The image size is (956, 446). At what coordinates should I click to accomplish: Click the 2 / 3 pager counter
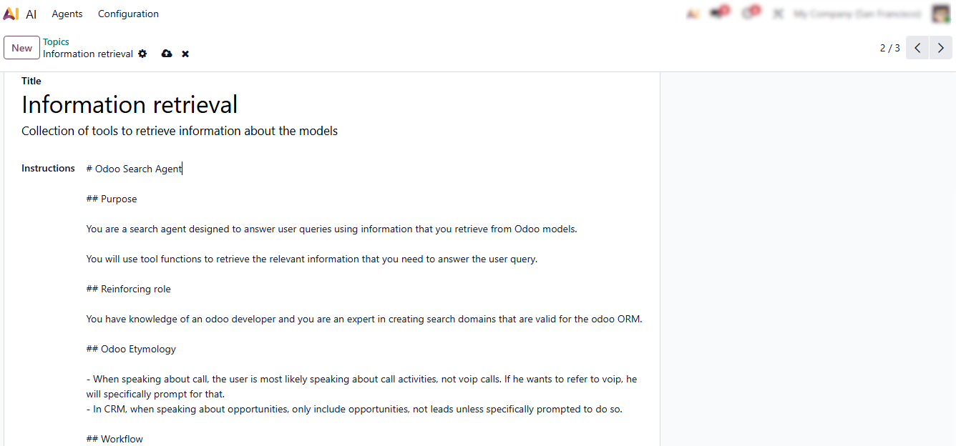(x=889, y=48)
